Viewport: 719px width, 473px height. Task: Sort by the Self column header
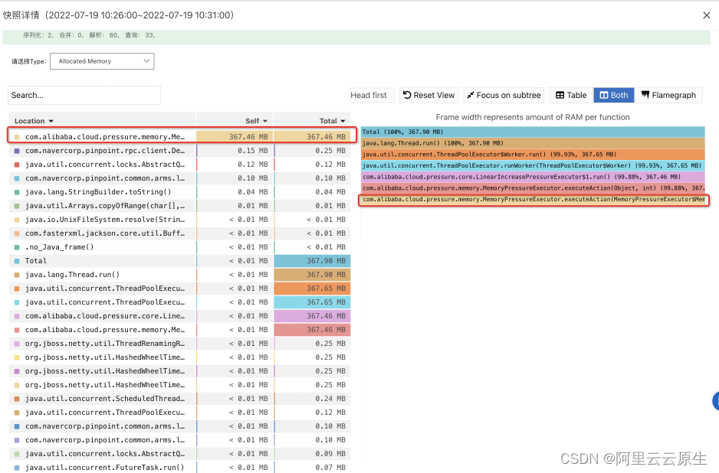pos(256,121)
